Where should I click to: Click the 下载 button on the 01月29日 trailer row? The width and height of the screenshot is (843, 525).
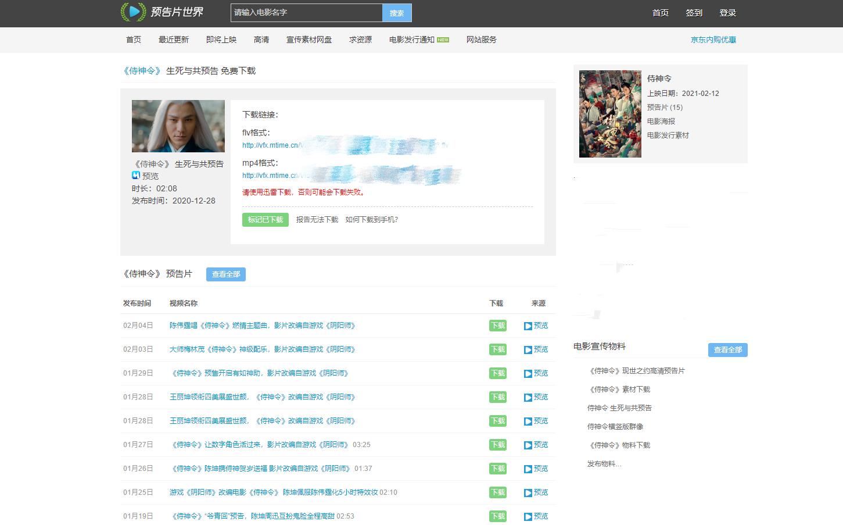[x=497, y=373]
